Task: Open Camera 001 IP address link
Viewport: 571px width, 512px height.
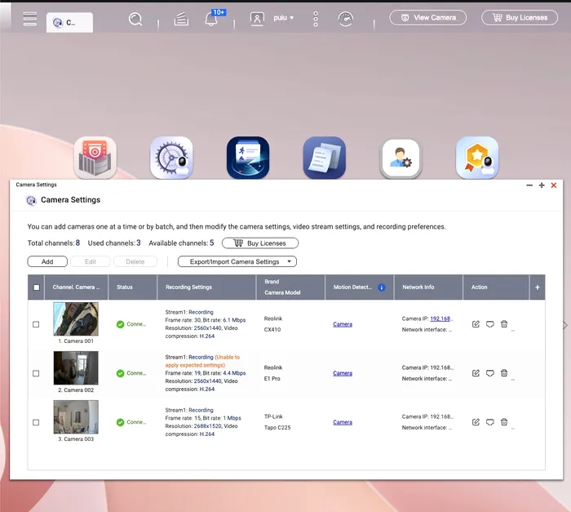Action: 441,318
